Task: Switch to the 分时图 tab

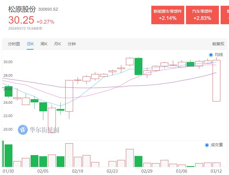Action: tap(14, 44)
